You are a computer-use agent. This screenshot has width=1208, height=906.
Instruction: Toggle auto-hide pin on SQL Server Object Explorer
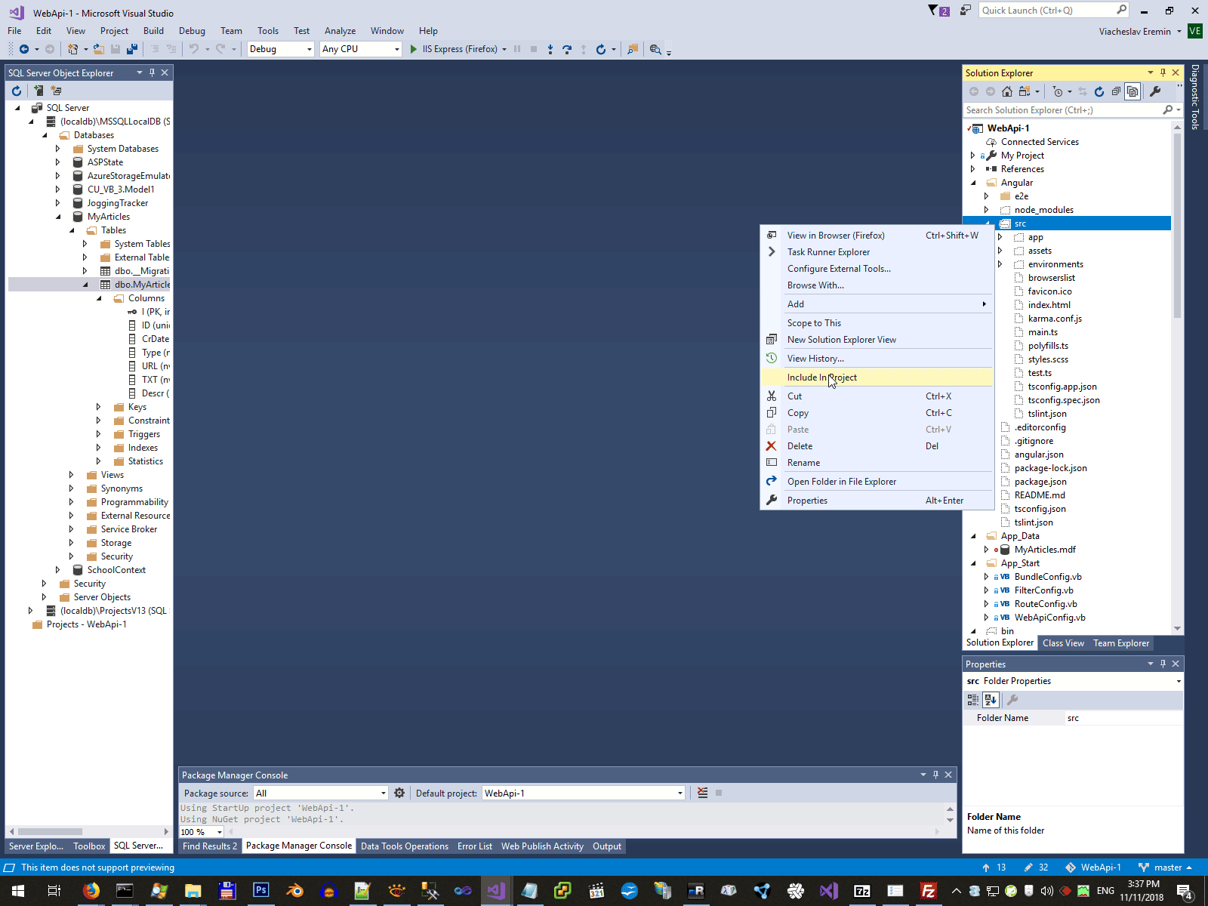(152, 72)
